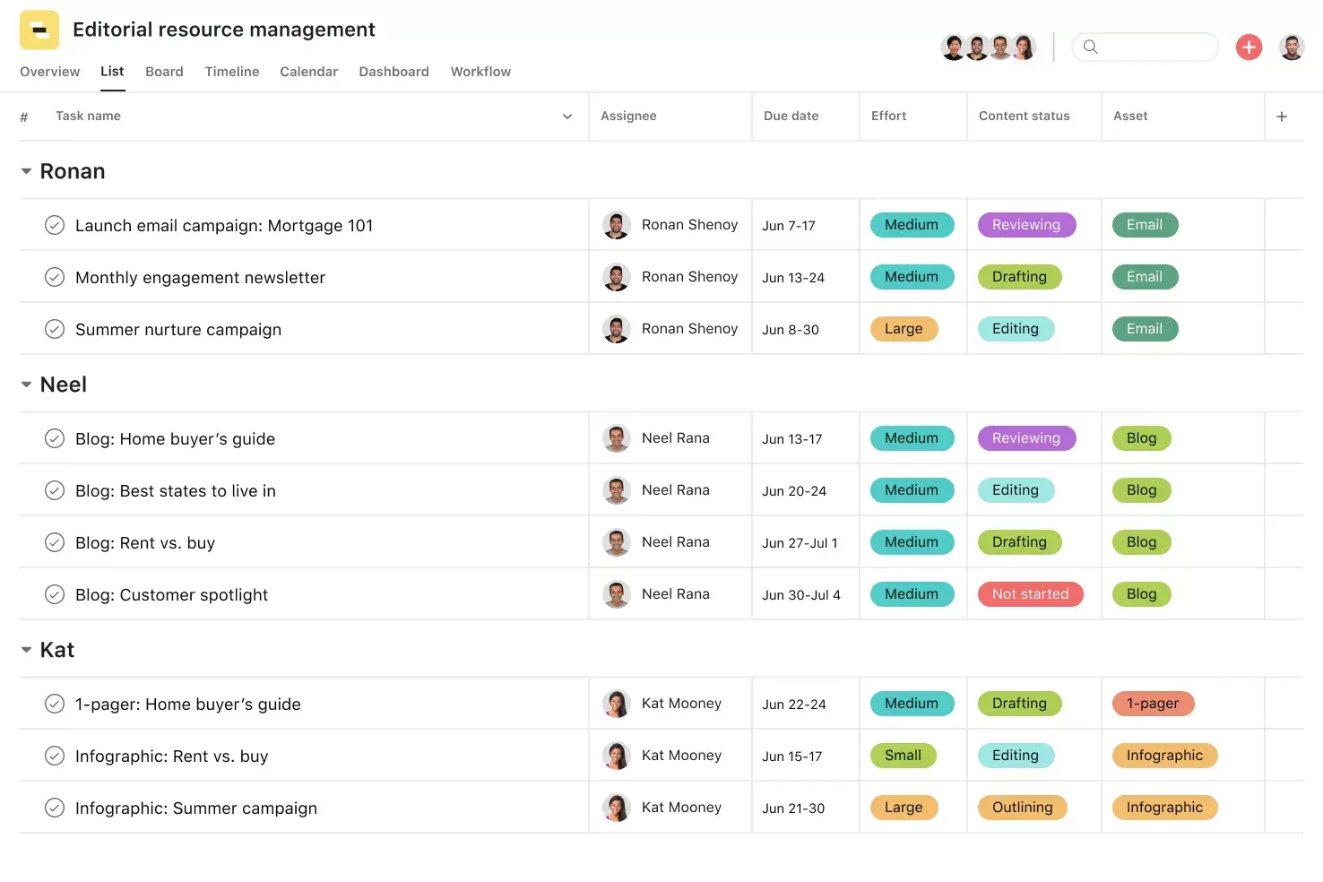Click the Not started status pill
Viewport: 1323px width, 882px height.
tap(1030, 593)
